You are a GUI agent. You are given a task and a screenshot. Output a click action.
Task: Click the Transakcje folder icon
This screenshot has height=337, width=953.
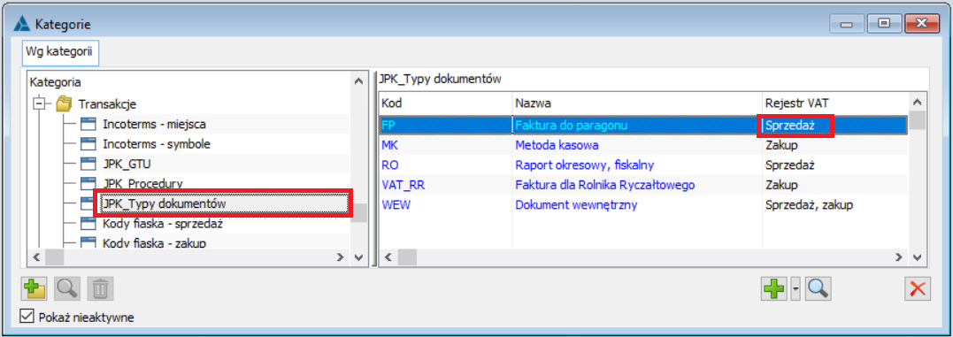pos(64,103)
